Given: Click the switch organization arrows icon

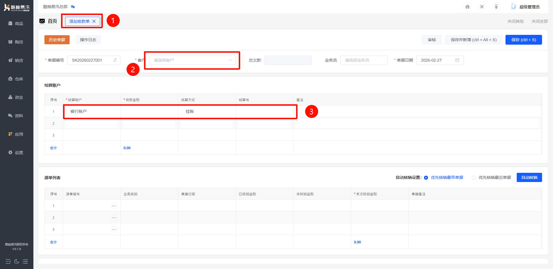Looking at the screenshot, I should pyautogui.click(x=73, y=7).
